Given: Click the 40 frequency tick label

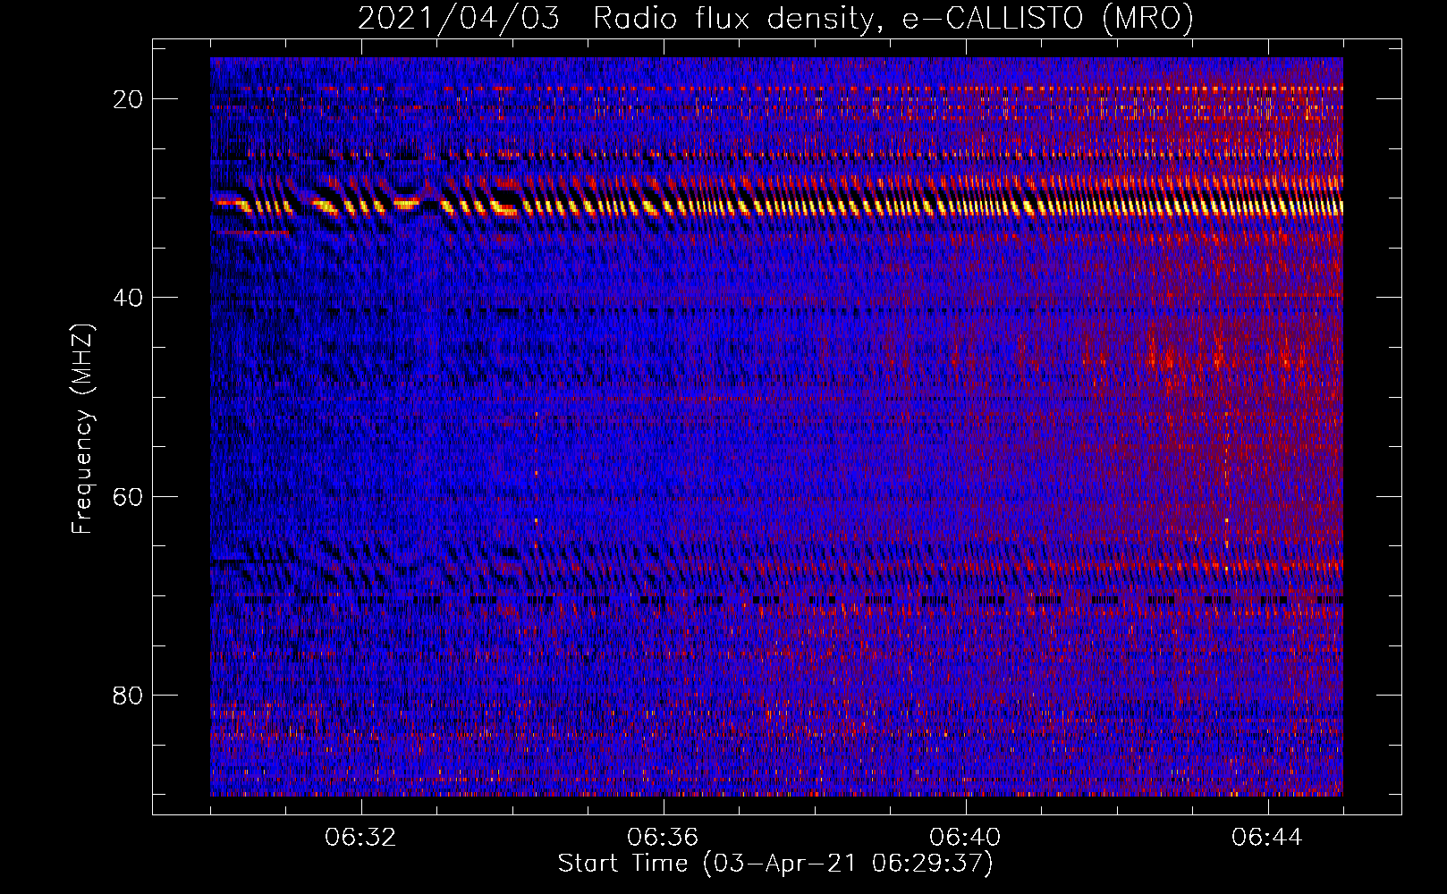Looking at the screenshot, I should click(128, 298).
